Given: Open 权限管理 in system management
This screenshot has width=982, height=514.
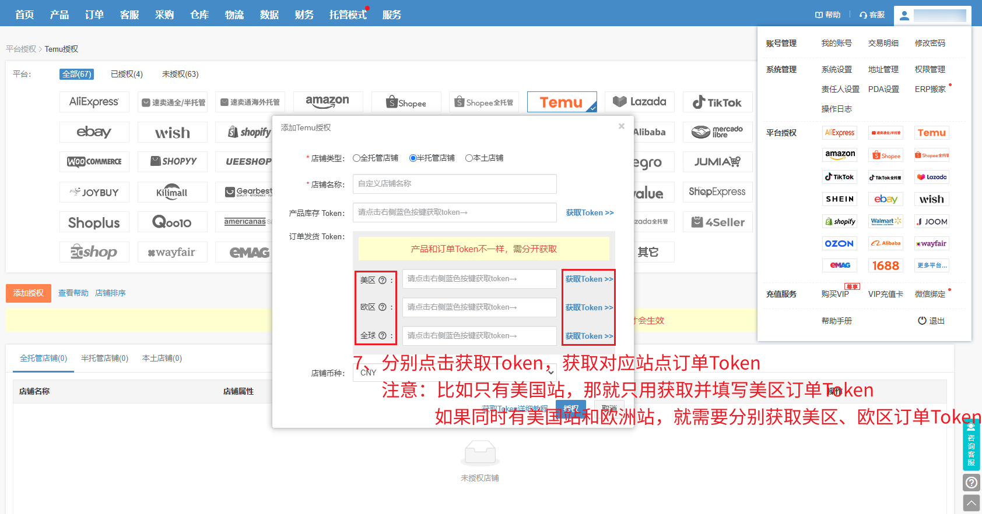Looking at the screenshot, I should [x=930, y=69].
